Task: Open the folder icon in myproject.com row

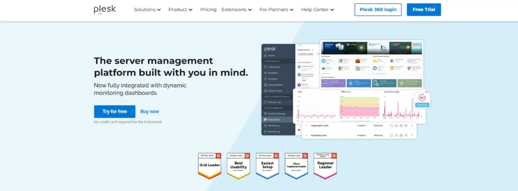Action: 392,126
